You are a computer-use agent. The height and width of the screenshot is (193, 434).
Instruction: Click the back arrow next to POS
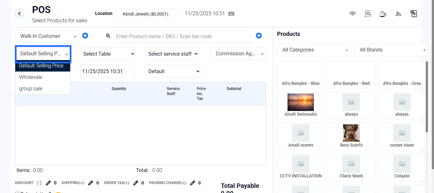click(19, 14)
